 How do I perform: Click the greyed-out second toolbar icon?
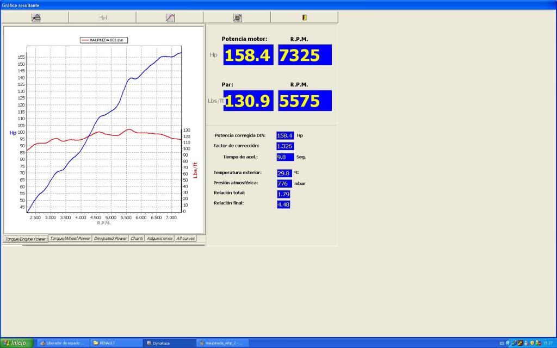[103, 17]
